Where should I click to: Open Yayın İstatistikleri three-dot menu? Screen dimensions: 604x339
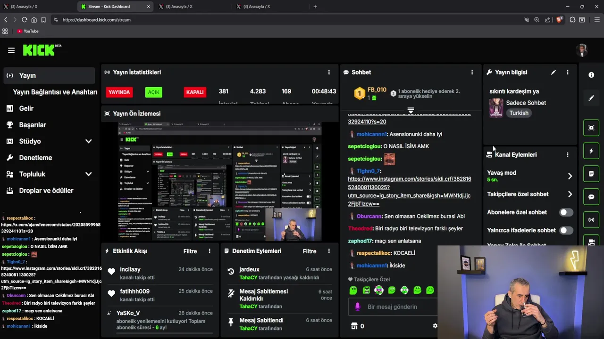[329, 73]
